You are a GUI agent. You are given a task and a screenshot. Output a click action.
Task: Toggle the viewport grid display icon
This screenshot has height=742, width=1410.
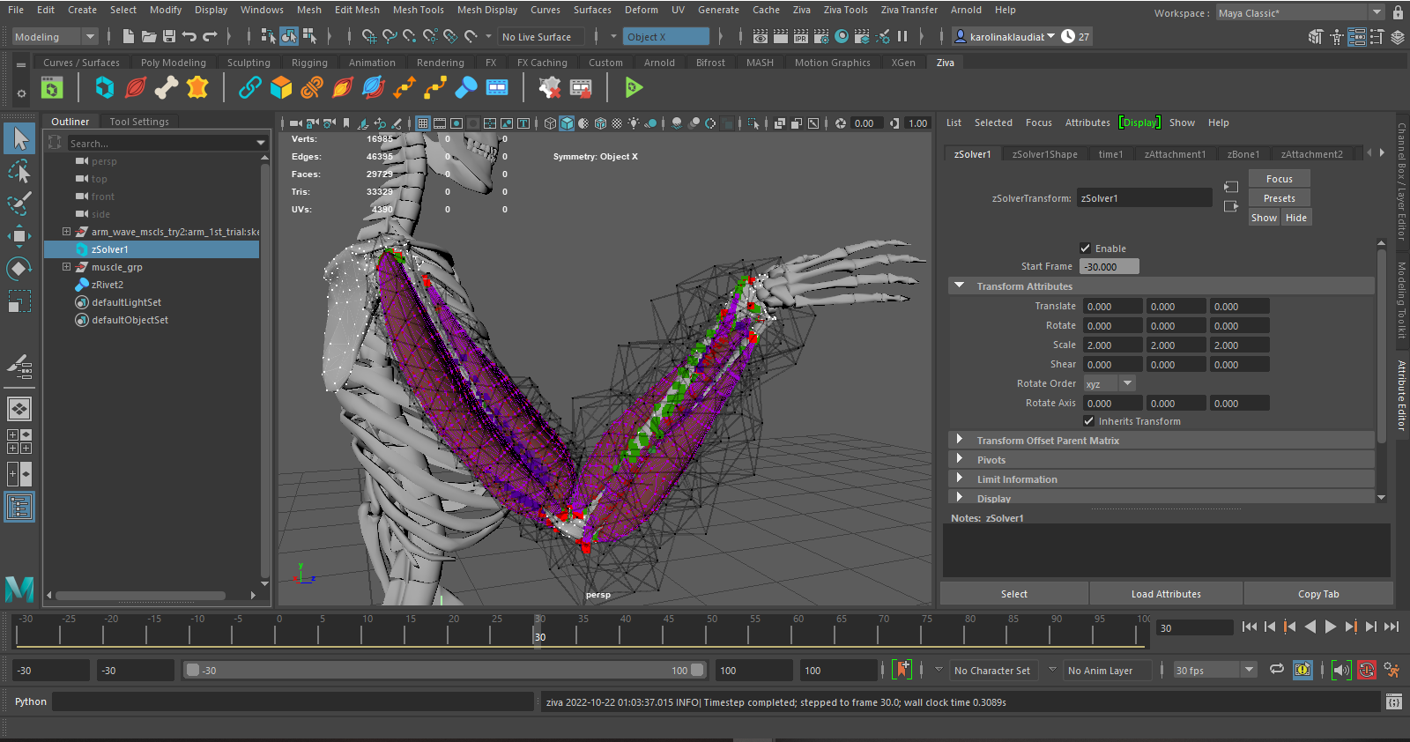click(x=423, y=123)
